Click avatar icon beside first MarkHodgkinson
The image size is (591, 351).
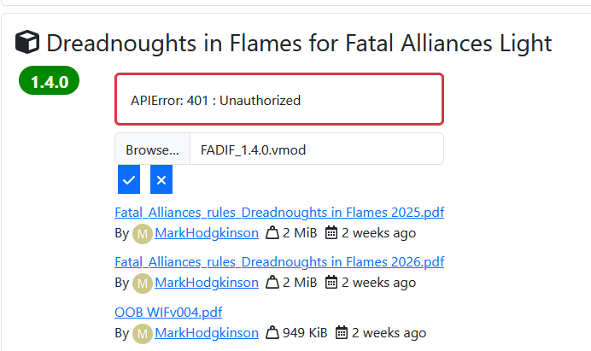click(x=143, y=233)
